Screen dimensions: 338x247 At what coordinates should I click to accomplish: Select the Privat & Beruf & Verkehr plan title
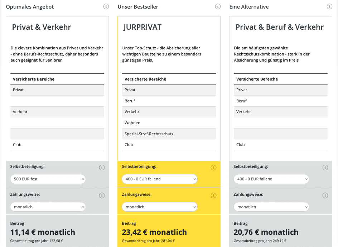[279, 27]
